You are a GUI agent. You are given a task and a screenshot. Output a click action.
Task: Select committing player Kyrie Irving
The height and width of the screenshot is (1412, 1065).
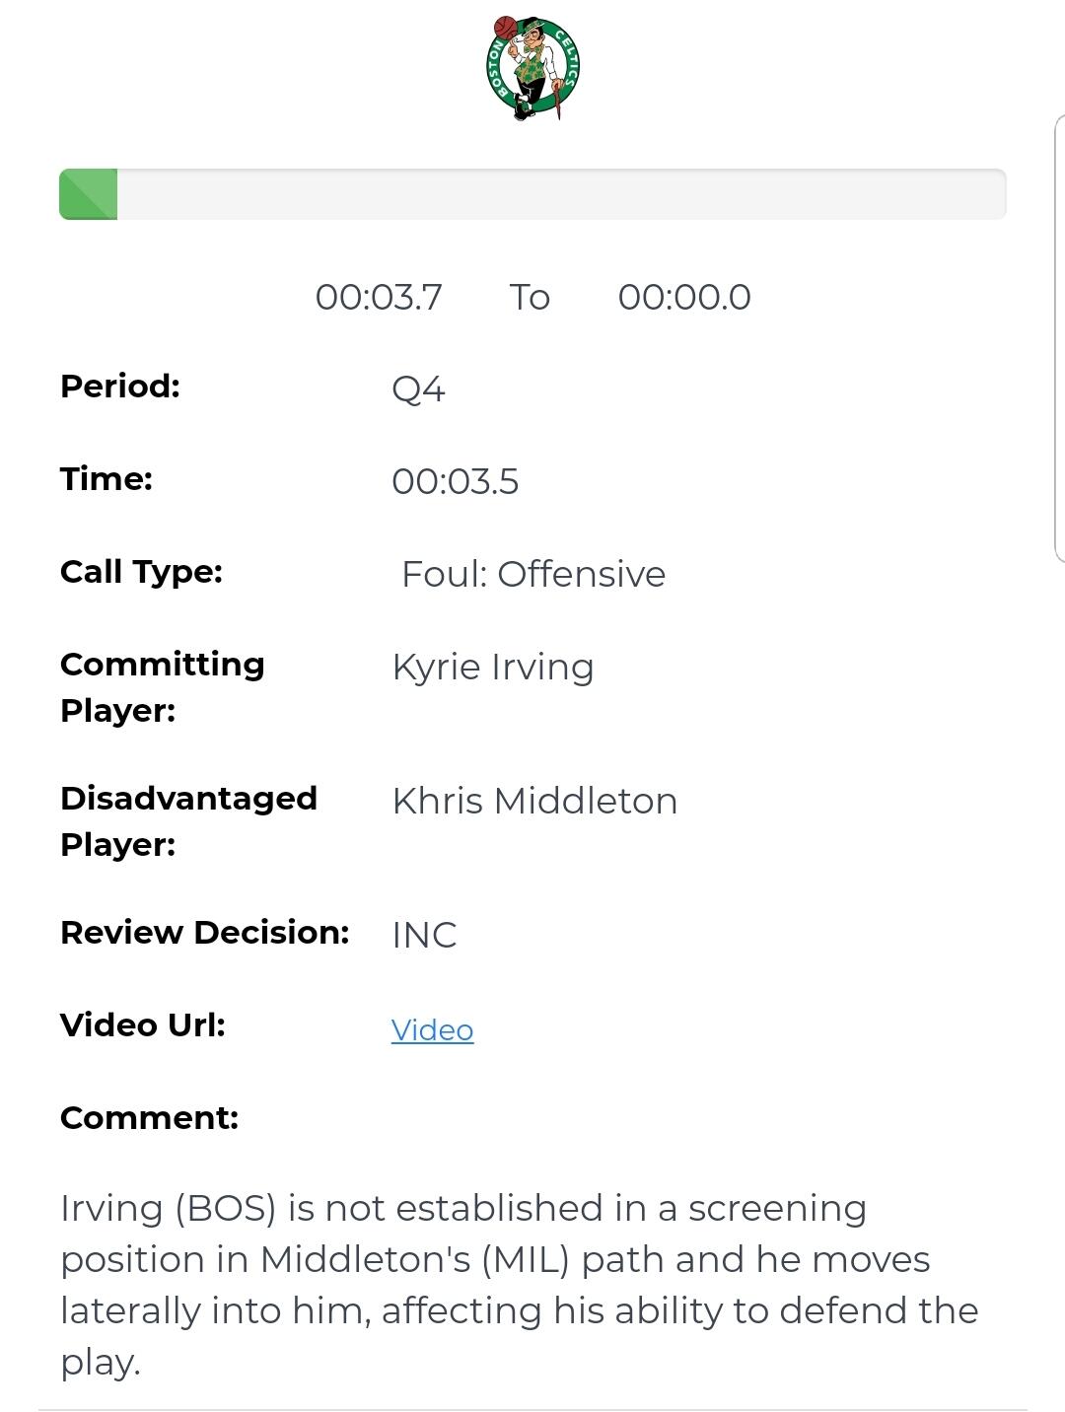pyautogui.click(x=493, y=668)
